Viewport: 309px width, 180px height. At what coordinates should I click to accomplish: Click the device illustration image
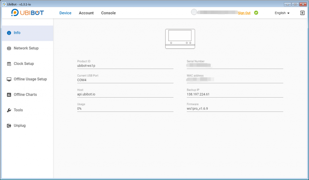point(180,39)
